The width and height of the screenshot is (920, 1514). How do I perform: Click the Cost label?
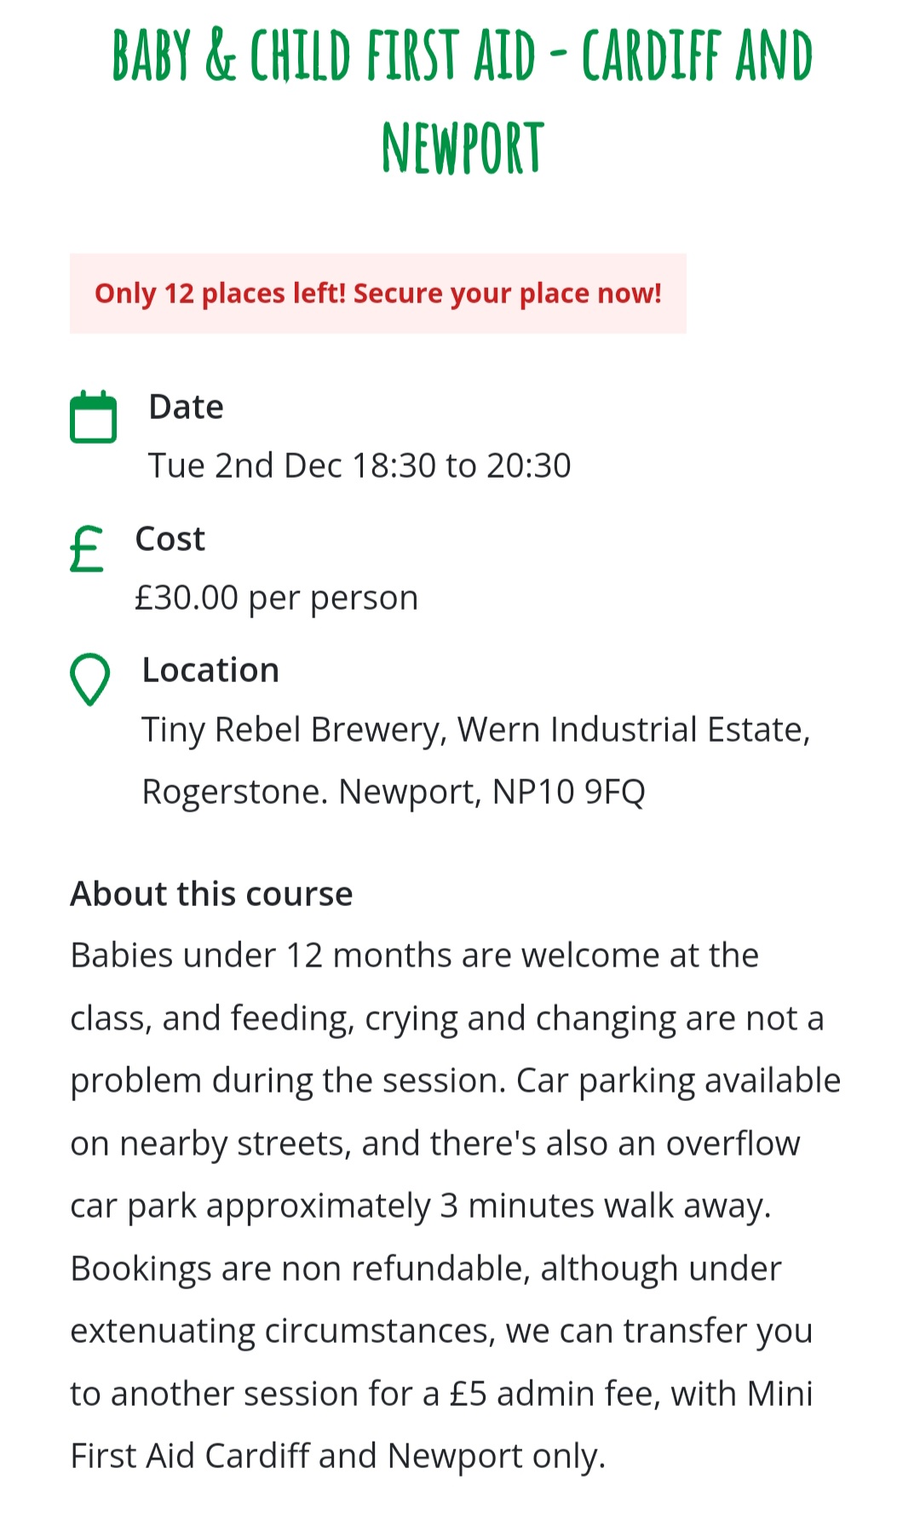tap(170, 539)
